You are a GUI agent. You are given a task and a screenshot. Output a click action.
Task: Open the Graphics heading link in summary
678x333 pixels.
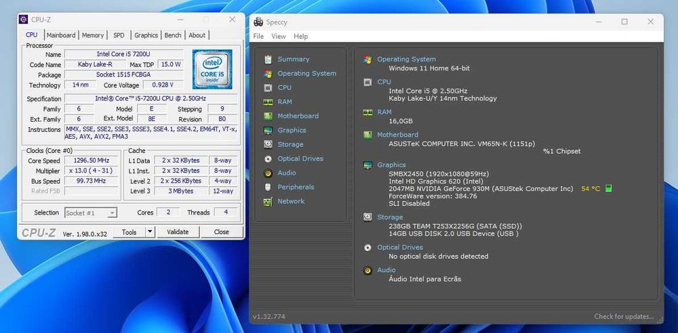(391, 165)
